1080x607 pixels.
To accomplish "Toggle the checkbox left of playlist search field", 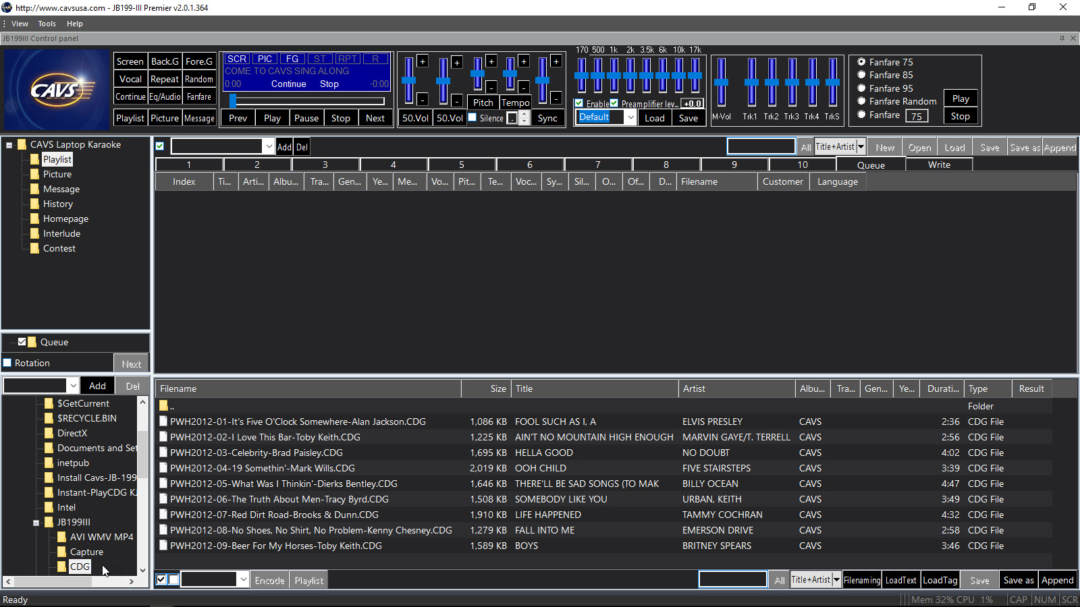I will (x=160, y=146).
